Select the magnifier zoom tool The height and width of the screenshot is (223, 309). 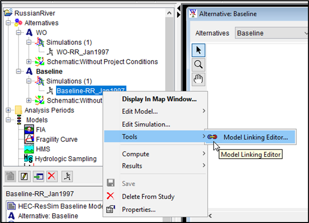click(x=199, y=65)
